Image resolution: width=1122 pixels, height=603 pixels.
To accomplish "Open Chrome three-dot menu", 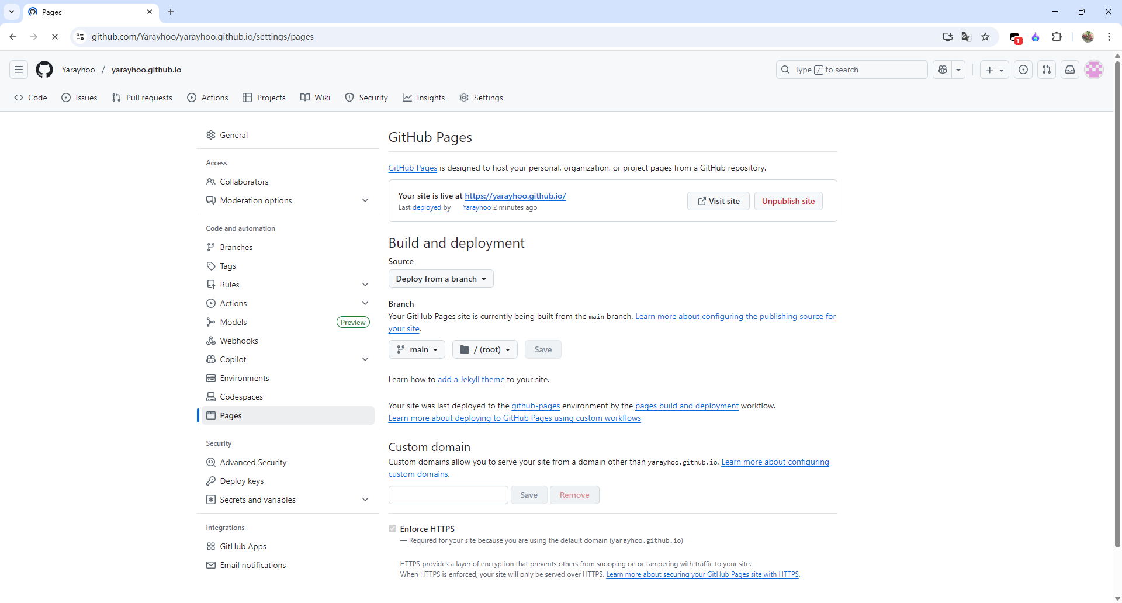I will [1109, 37].
